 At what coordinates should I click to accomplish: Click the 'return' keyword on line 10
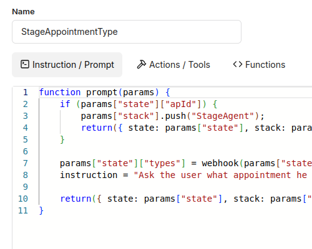coord(76,199)
